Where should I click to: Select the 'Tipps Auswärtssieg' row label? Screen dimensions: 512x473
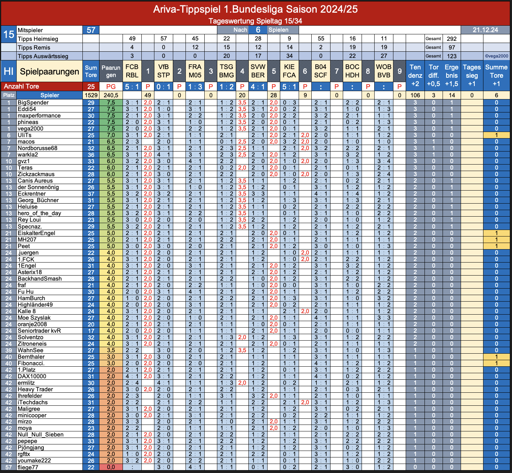point(50,56)
